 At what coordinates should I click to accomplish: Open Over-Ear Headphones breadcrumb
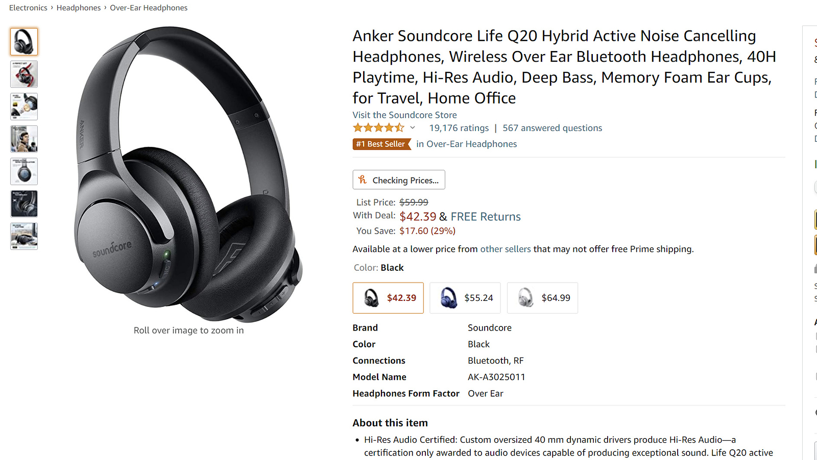point(149,8)
